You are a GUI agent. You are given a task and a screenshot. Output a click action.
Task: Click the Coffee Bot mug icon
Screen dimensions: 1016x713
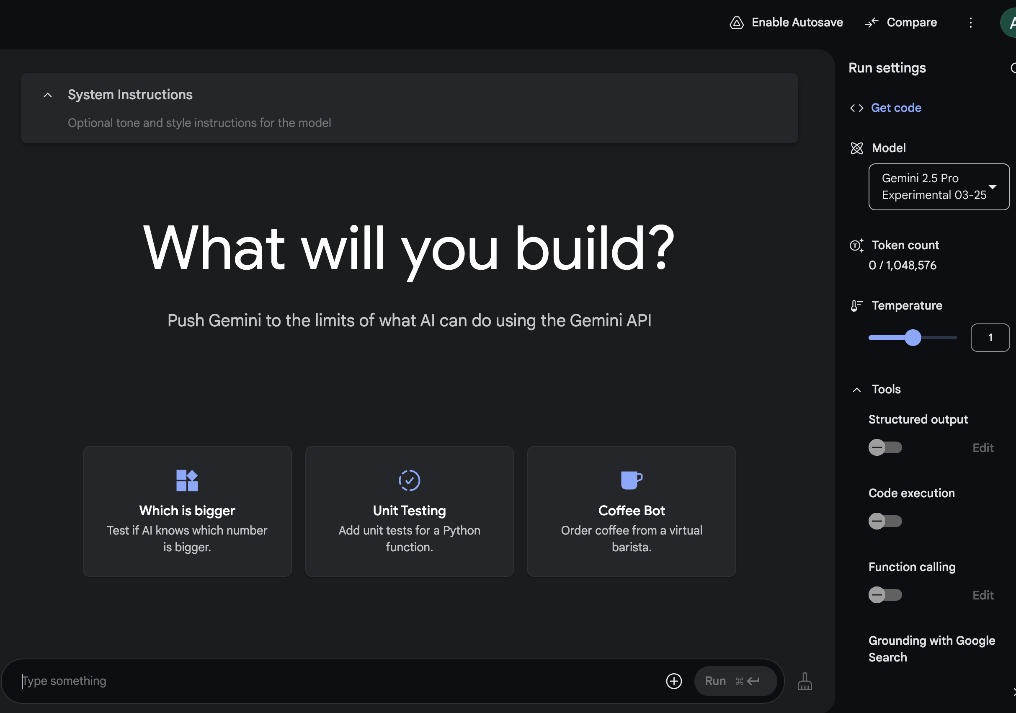632,480
